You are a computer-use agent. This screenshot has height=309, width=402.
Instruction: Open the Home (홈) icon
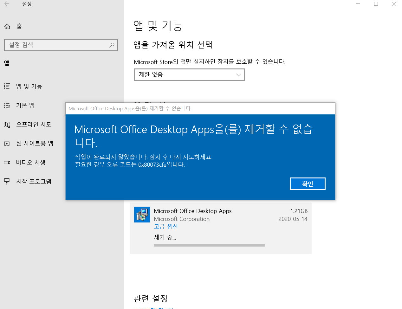[7, 26]
